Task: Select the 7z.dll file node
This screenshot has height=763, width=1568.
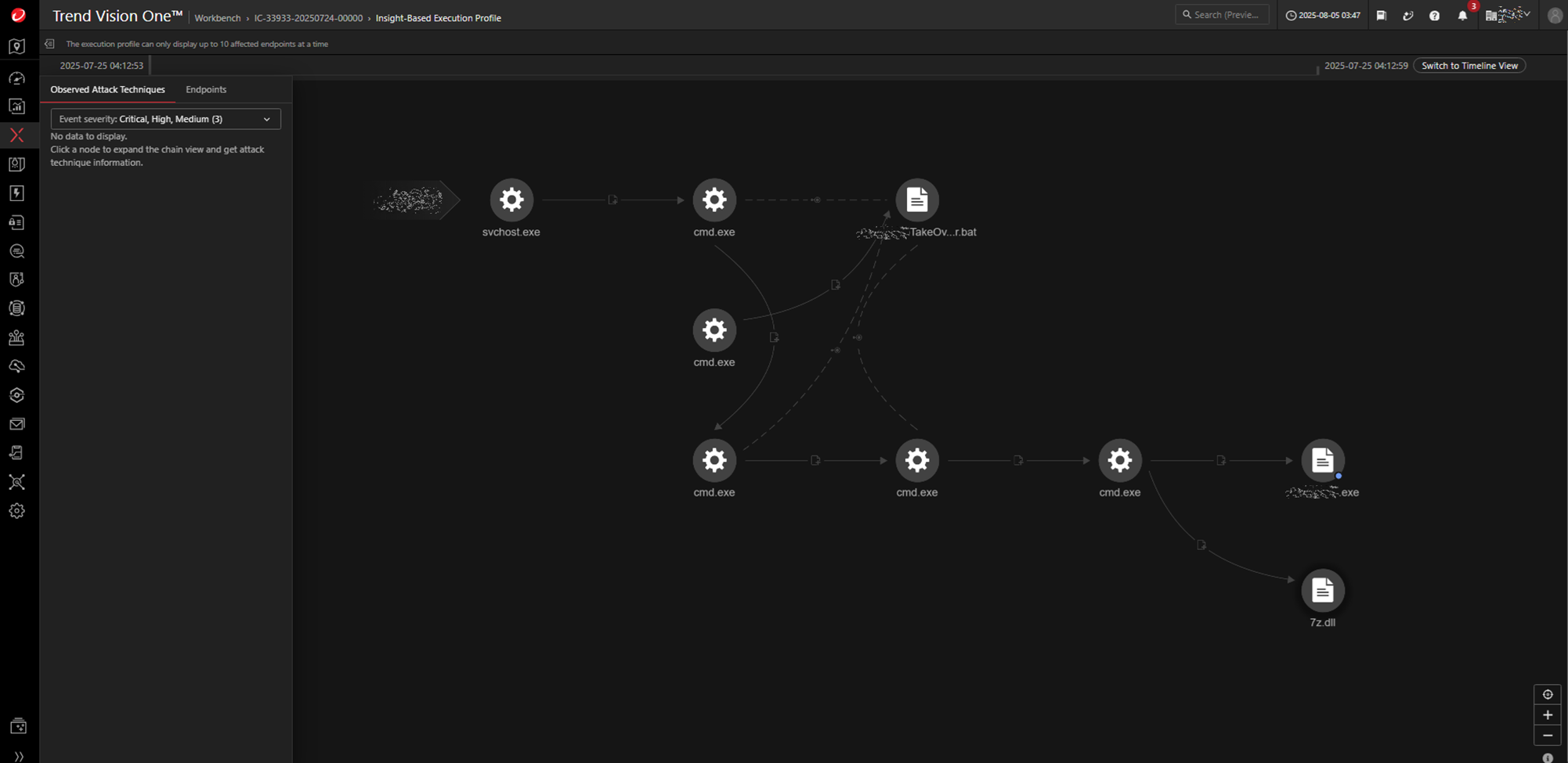Action: (1323, 591)
